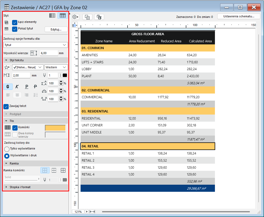264x217 pixels.
Task: Click the orange Komórki background color swatch
Action: click(55, 128)
